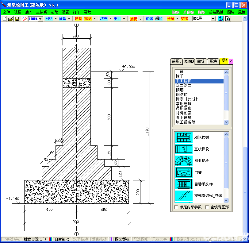Viewport: 249px width, 243px height.
Task: Open the 网格 dropdown arrow
Action: (x=56, y=19)
